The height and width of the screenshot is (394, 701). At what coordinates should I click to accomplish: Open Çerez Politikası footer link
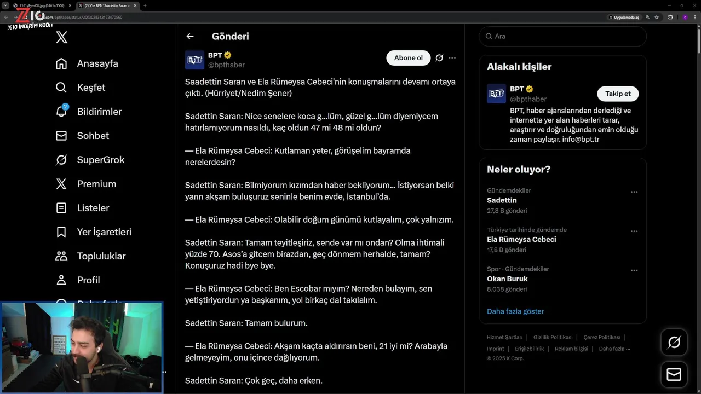(x=602, y=337)
